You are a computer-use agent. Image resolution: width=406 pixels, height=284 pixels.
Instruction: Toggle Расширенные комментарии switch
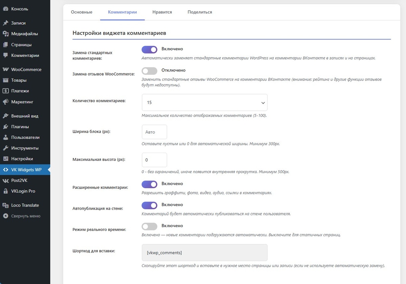point(150,184)
